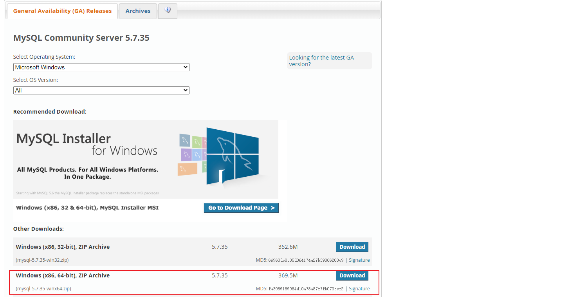Image resolution: width=588 pixels, height=297 pixels.
Task: Open the Signature link for the 64-bit ZIP
Action: (x=359, y=288)
